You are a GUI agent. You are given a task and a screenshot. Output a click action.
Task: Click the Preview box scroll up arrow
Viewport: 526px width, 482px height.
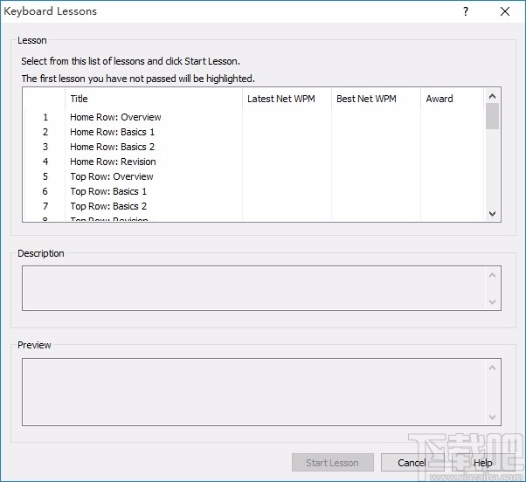coord(492,368)
